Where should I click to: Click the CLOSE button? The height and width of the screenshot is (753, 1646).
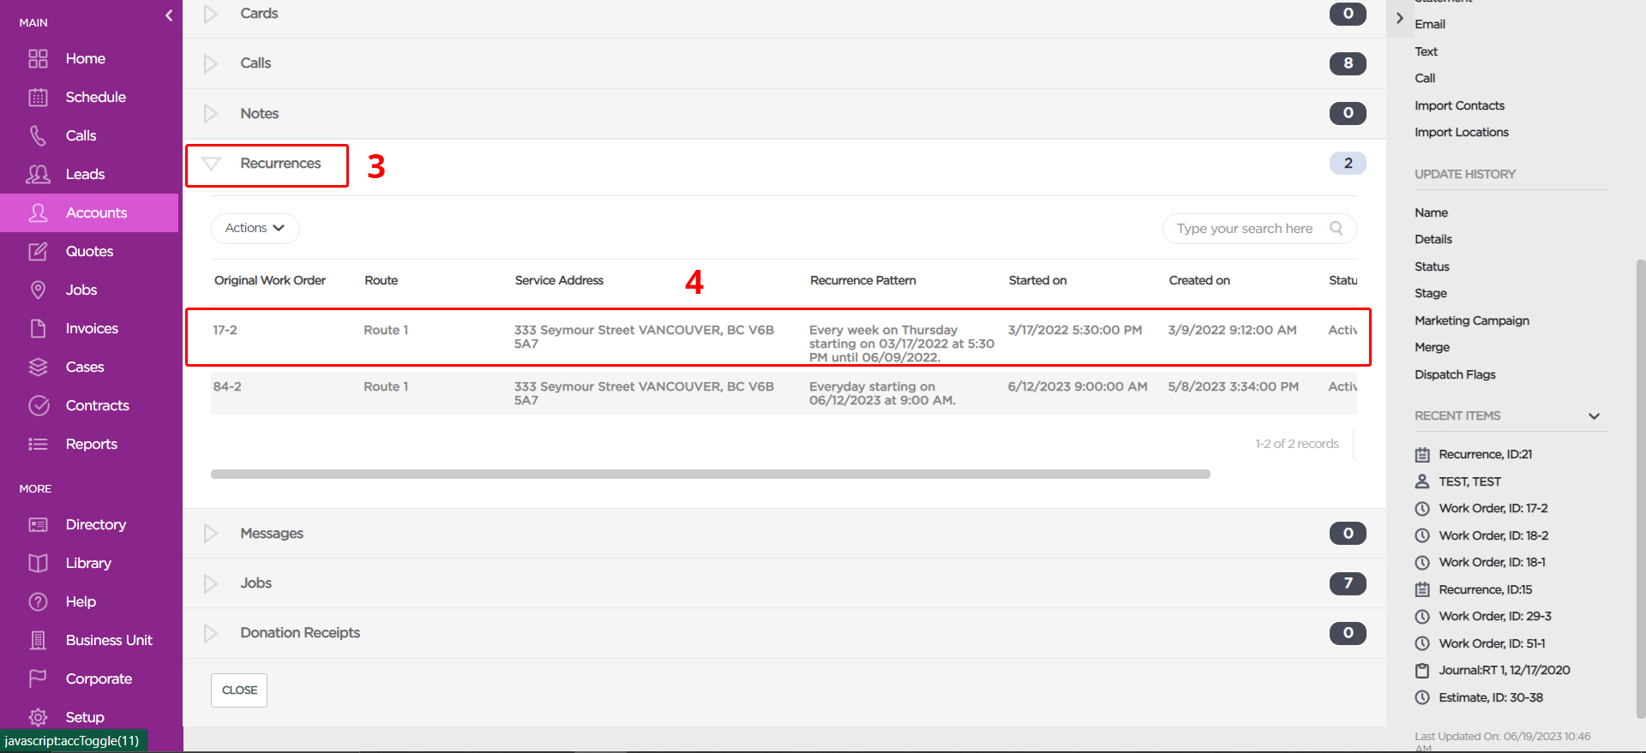(x=239, y=690)
